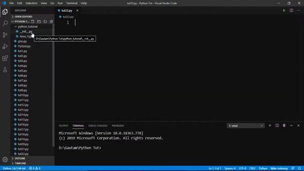Close the terminal panel
The image size is (304, 171).
click(298, 125)
